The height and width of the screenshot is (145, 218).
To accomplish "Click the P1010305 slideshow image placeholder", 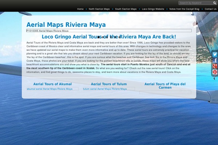I will pos(109,31).
